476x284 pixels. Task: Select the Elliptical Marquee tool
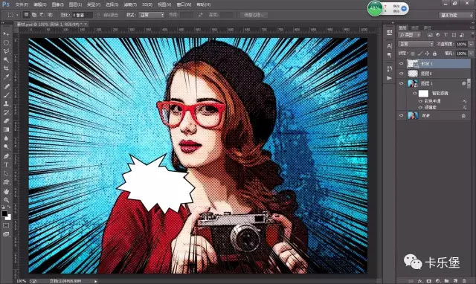coord(6,42)
